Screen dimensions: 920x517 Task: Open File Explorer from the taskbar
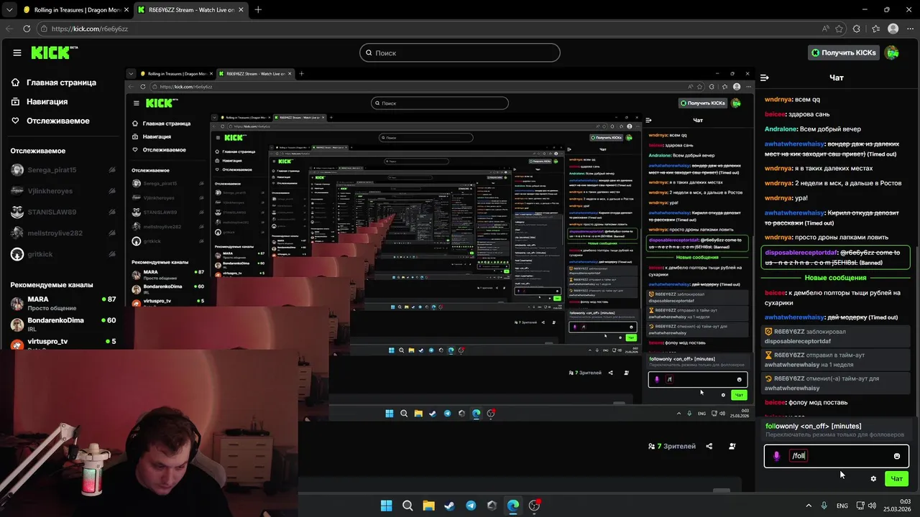click(428, 506)
